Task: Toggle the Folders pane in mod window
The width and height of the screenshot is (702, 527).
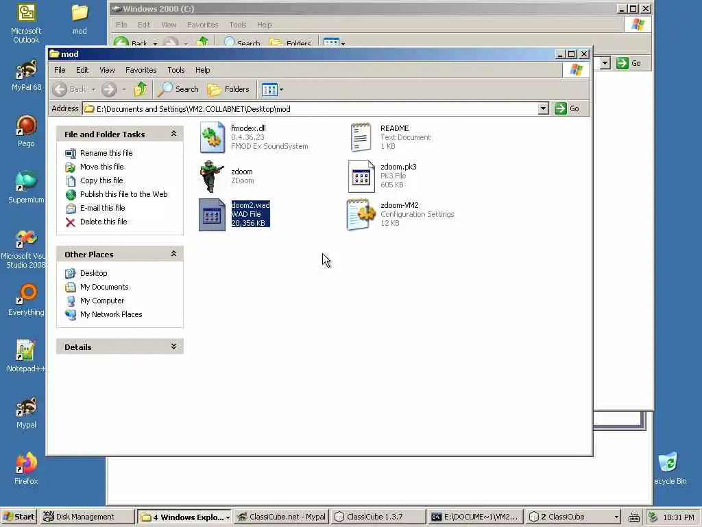Action: [x=228, y=89]
